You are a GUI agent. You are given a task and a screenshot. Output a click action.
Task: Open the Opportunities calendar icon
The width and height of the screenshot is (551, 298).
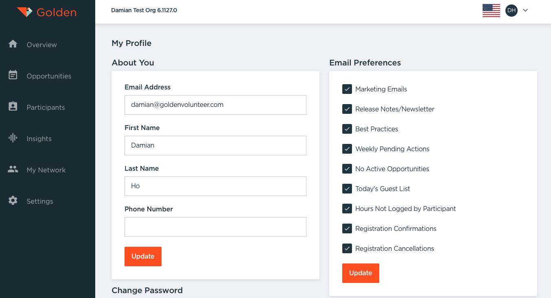13,75
